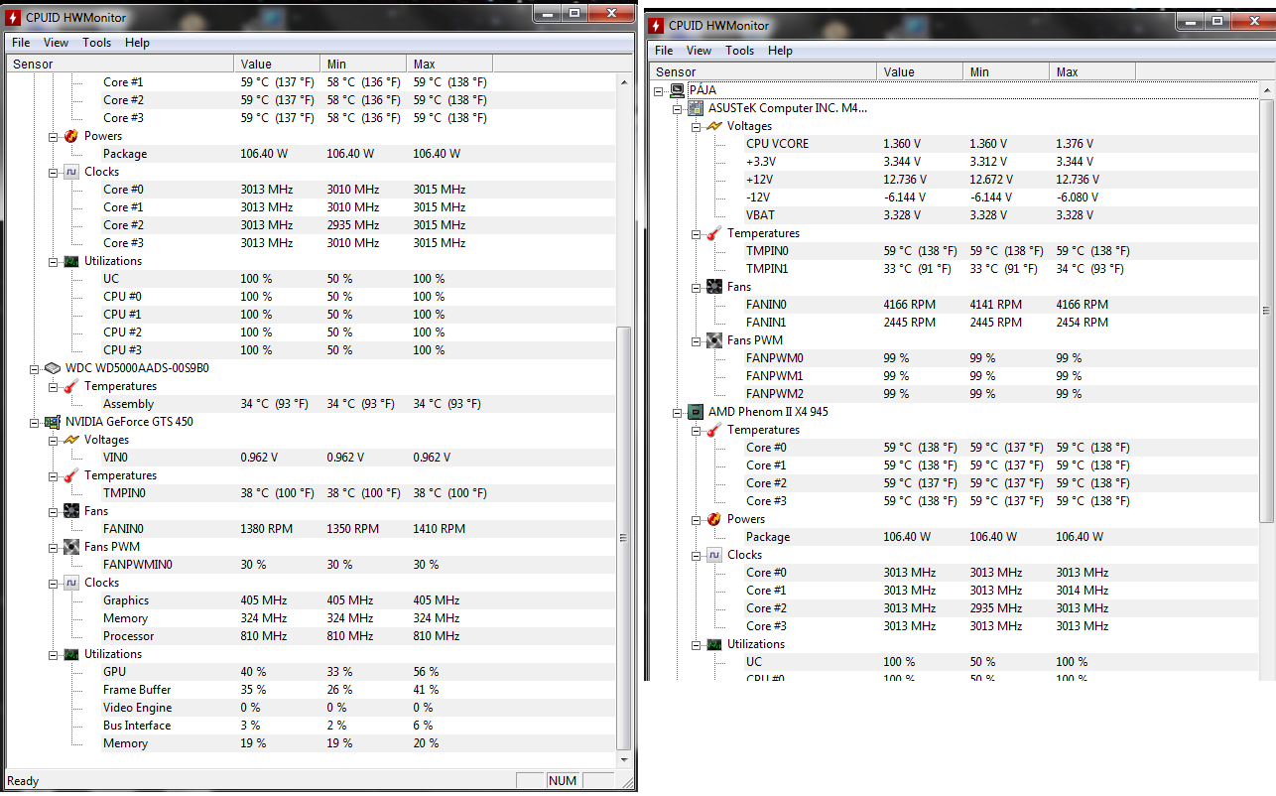Click the fan icon beside NVIDIA Fans PWM
This screenshot has height=796, width=1276.
click(x=71, y=547)
